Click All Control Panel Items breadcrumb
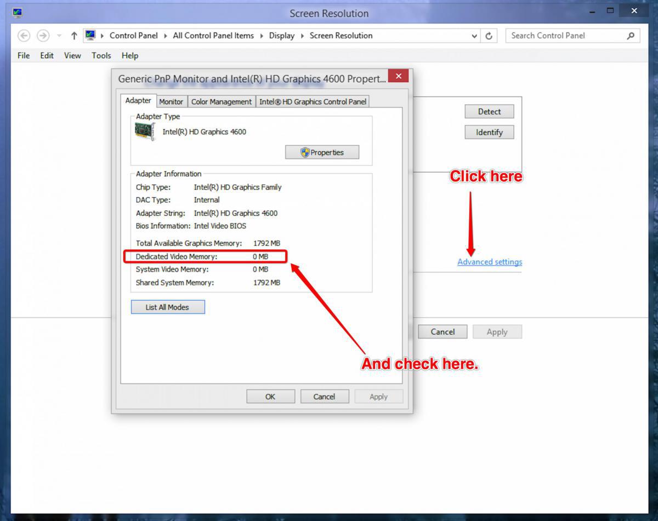Viewport: 658px width, 521px height. tap(213, 36)
